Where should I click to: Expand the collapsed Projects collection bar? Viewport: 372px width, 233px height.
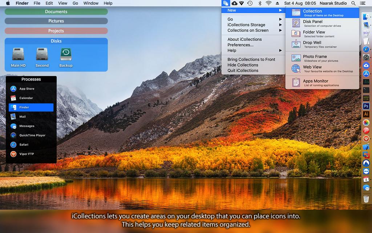click(56, 31)
